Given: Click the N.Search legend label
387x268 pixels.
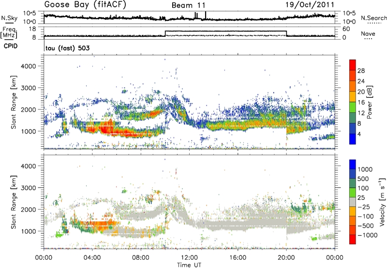Looking at the screenshot, I should 373,18.
